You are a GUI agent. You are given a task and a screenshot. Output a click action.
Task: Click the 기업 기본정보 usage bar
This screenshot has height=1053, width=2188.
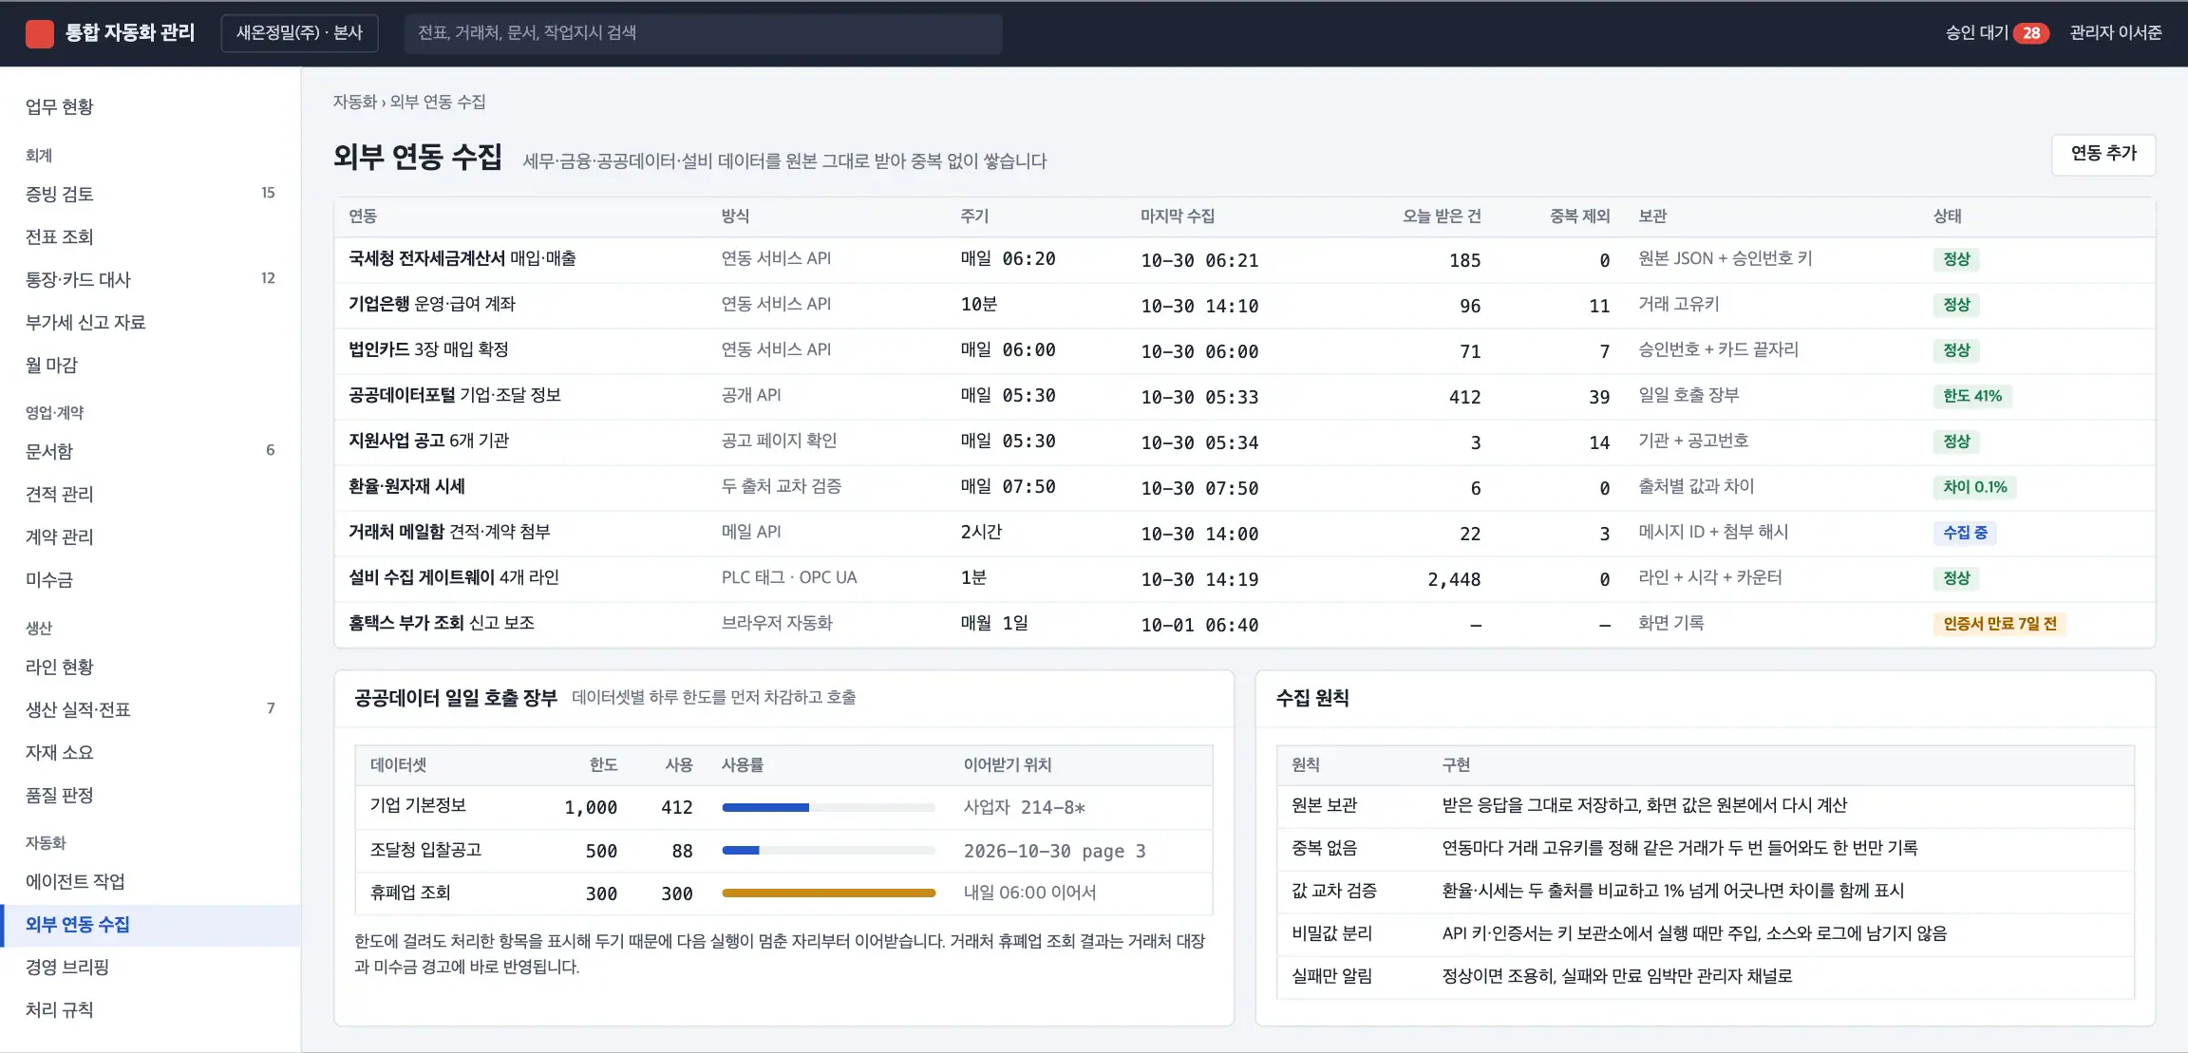[x=829, y=807]
